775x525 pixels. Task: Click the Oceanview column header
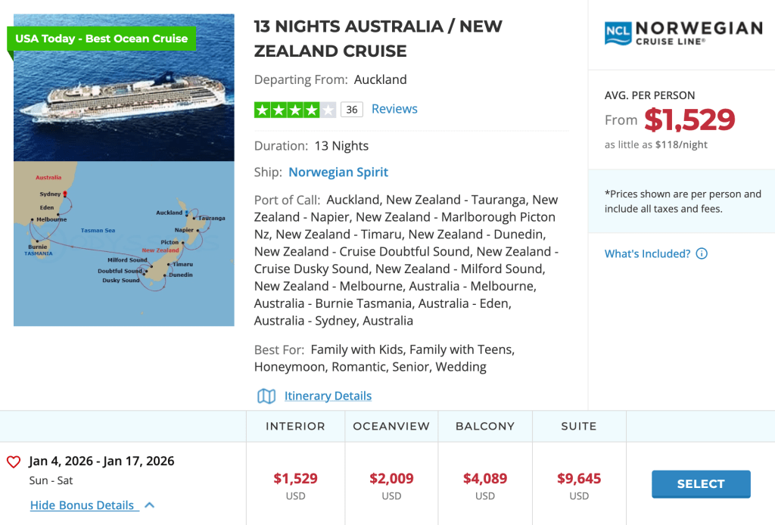click(x=391, y=426)
